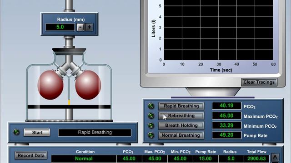Select the Normal condition cell in the table
The height and width of the screenshot is (163, 291).
click(x=84, y=158)
